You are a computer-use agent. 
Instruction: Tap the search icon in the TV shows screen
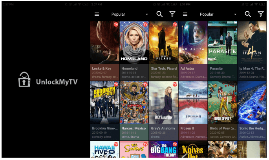159,14
